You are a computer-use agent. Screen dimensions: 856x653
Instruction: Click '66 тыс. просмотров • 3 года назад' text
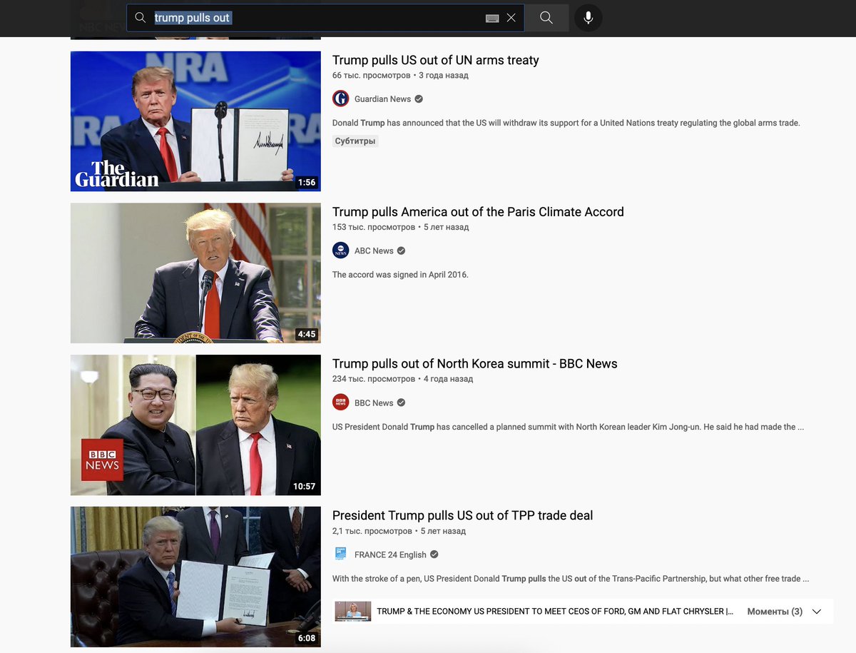[x=400, y=75]
